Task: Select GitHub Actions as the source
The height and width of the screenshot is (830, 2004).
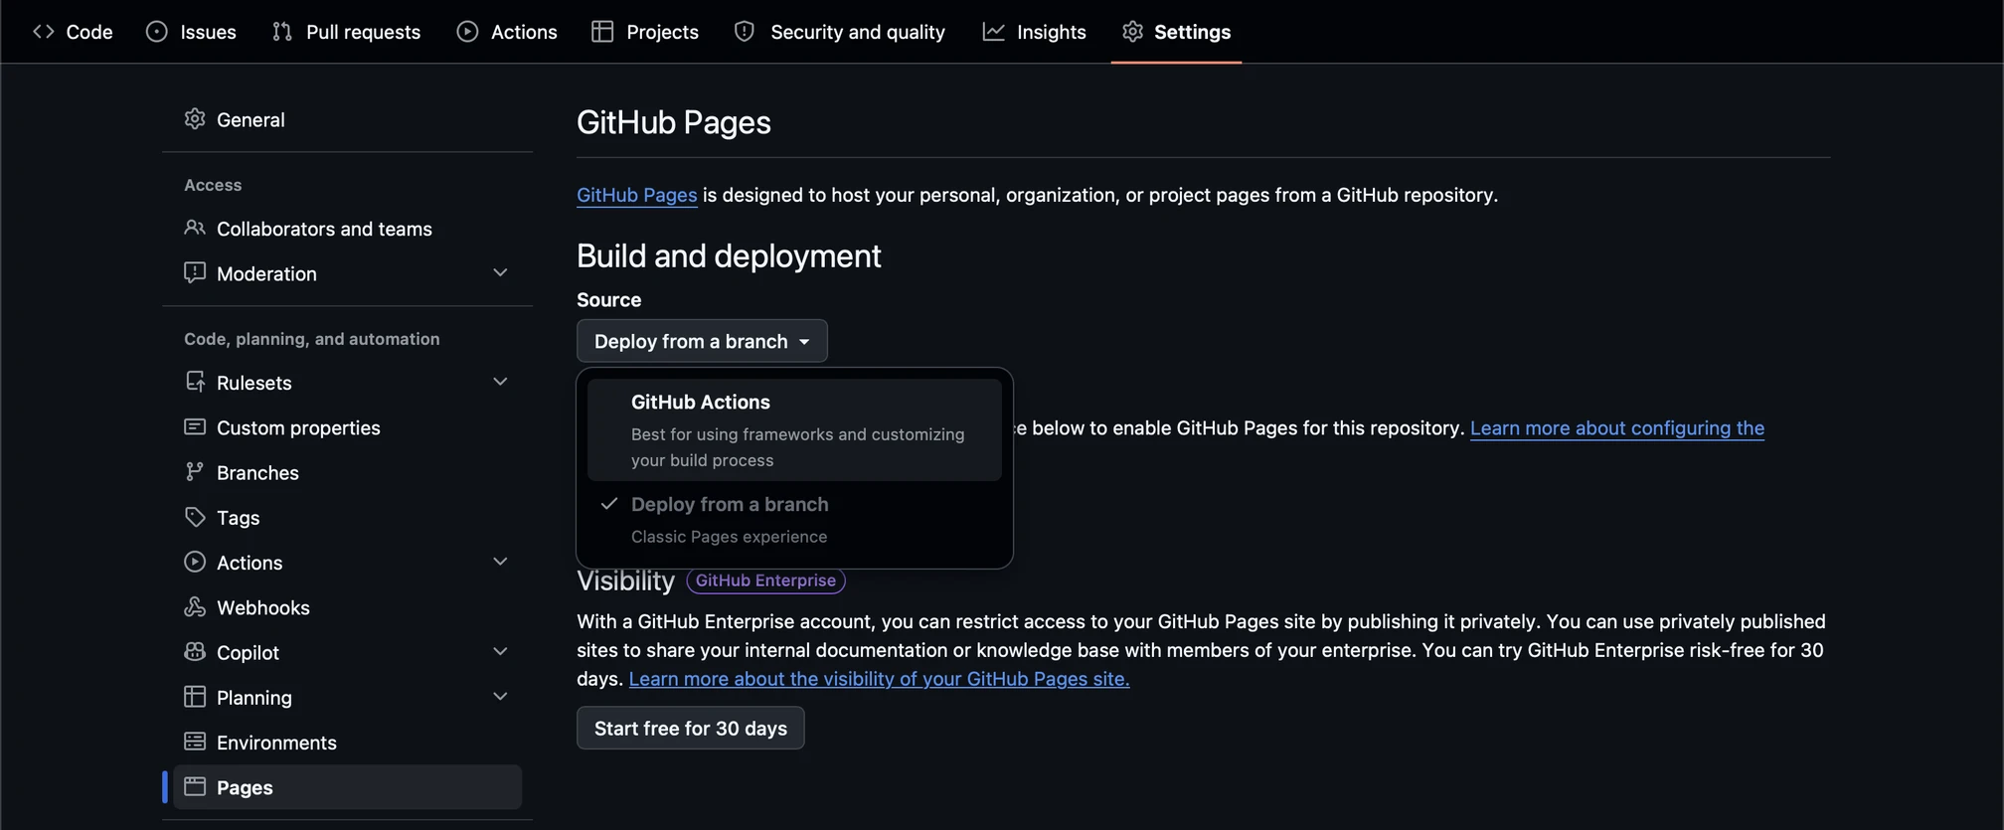Action: [x=794, y=429]
